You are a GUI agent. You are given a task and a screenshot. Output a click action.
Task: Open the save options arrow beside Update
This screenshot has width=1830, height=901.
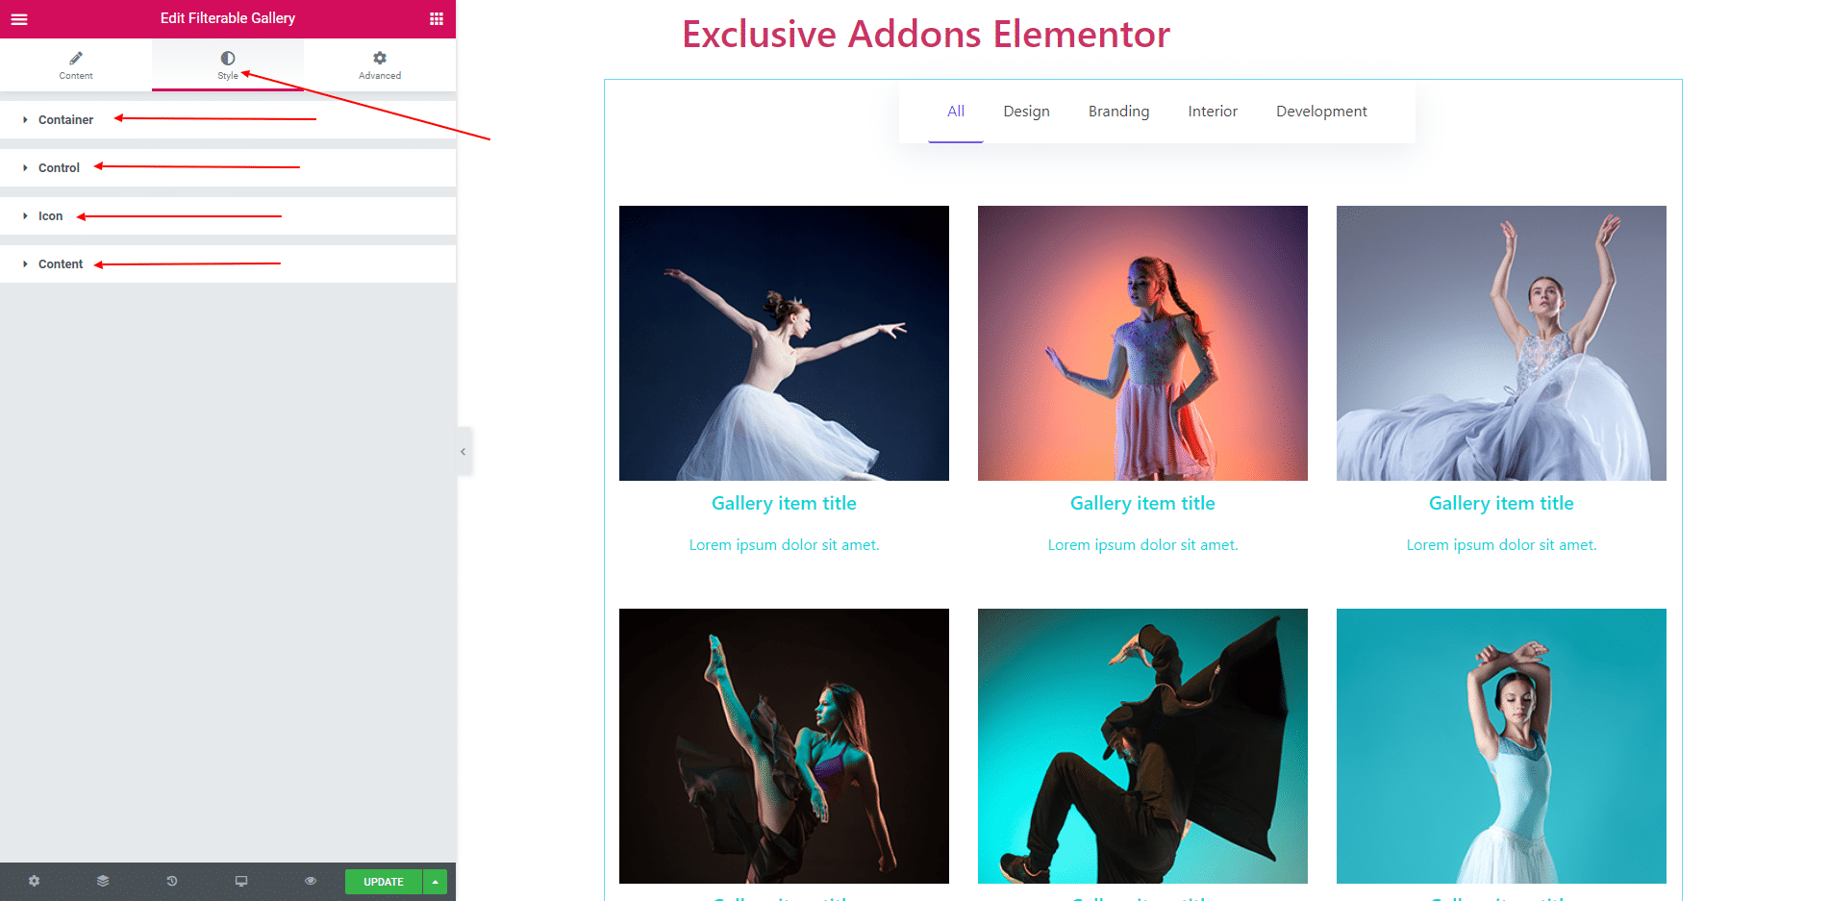coord(436,882)
